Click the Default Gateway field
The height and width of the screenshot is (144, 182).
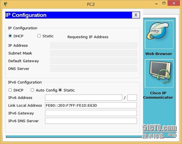point(94,61)
